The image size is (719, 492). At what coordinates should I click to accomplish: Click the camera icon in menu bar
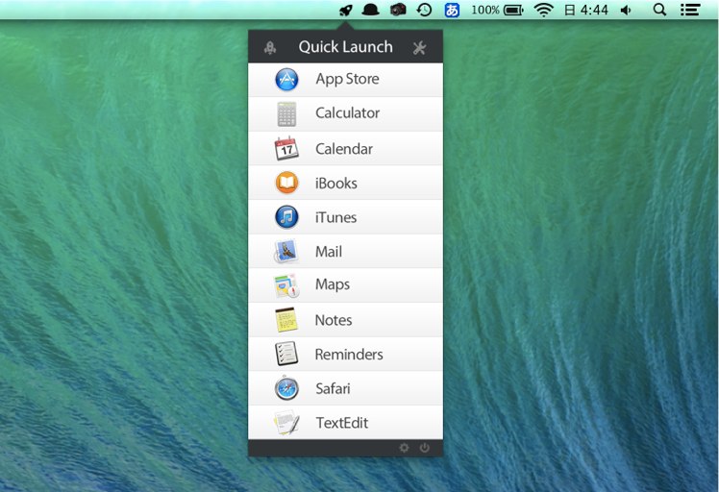click(x=398, y=10)
